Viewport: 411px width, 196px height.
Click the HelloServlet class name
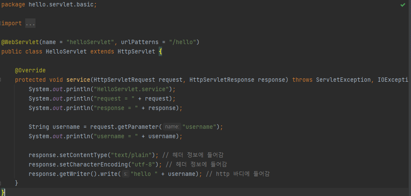pos(66,51)
